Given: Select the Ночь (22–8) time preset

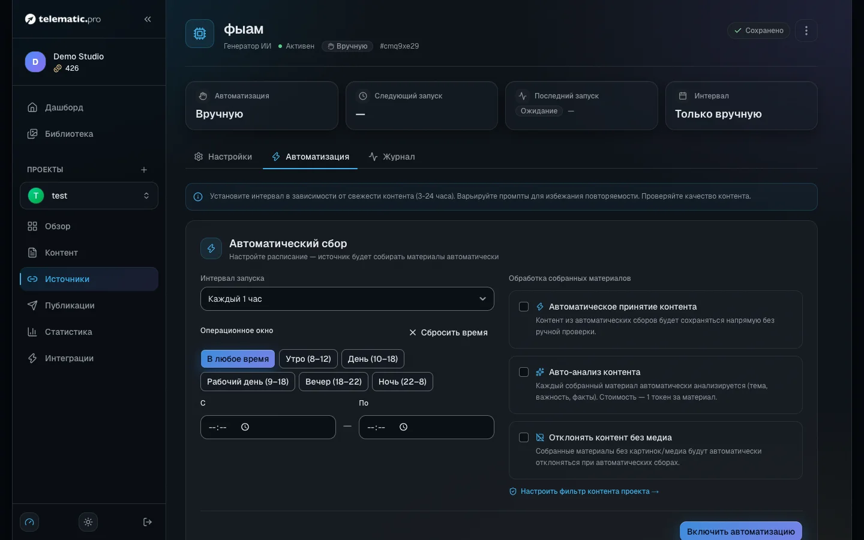Looking at the screenshot, I should pyautogui.click(x=403, y=382).
